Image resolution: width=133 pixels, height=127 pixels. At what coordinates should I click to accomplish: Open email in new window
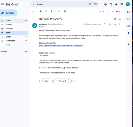120,19
